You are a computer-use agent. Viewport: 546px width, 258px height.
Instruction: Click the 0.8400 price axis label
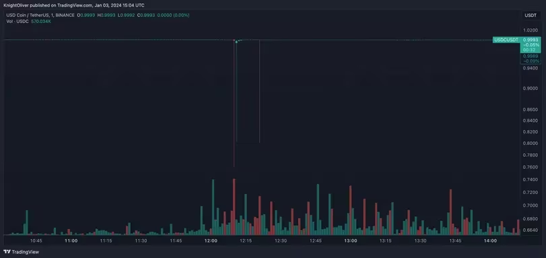click(531, 121)
